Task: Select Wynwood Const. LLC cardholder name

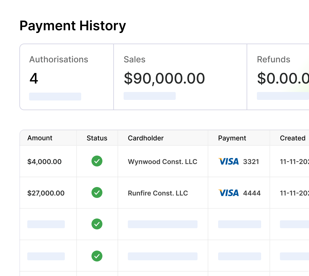Action: click(162, 162)
